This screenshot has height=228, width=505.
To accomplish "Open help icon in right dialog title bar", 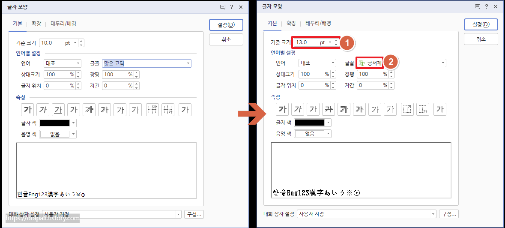I will (486, 7).
